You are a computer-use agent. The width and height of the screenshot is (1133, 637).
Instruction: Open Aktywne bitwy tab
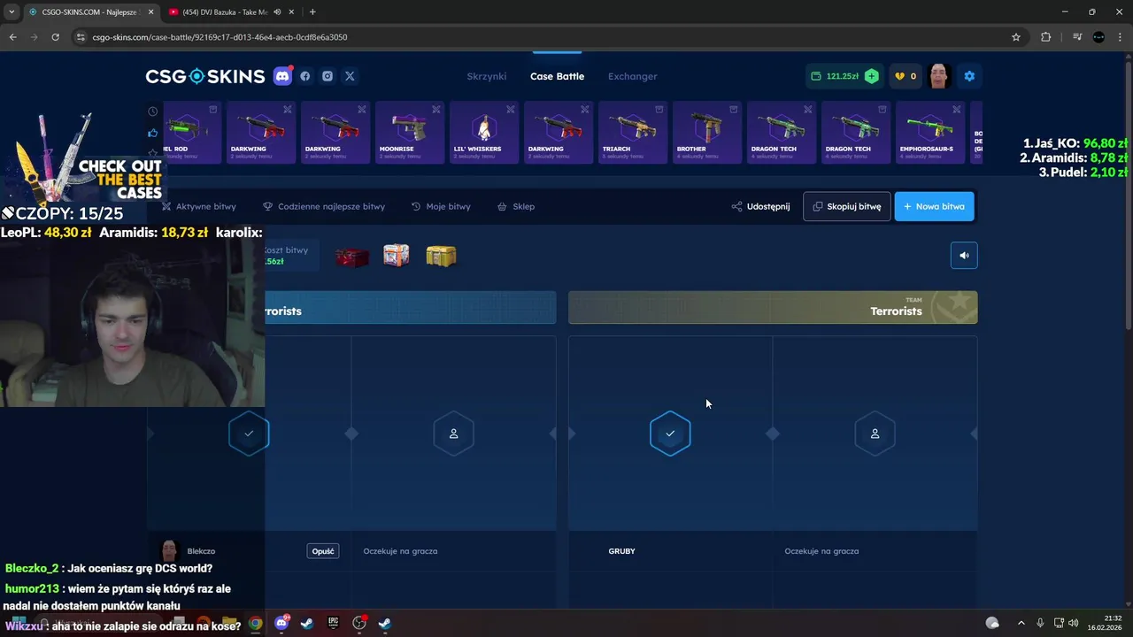[199, 206]
